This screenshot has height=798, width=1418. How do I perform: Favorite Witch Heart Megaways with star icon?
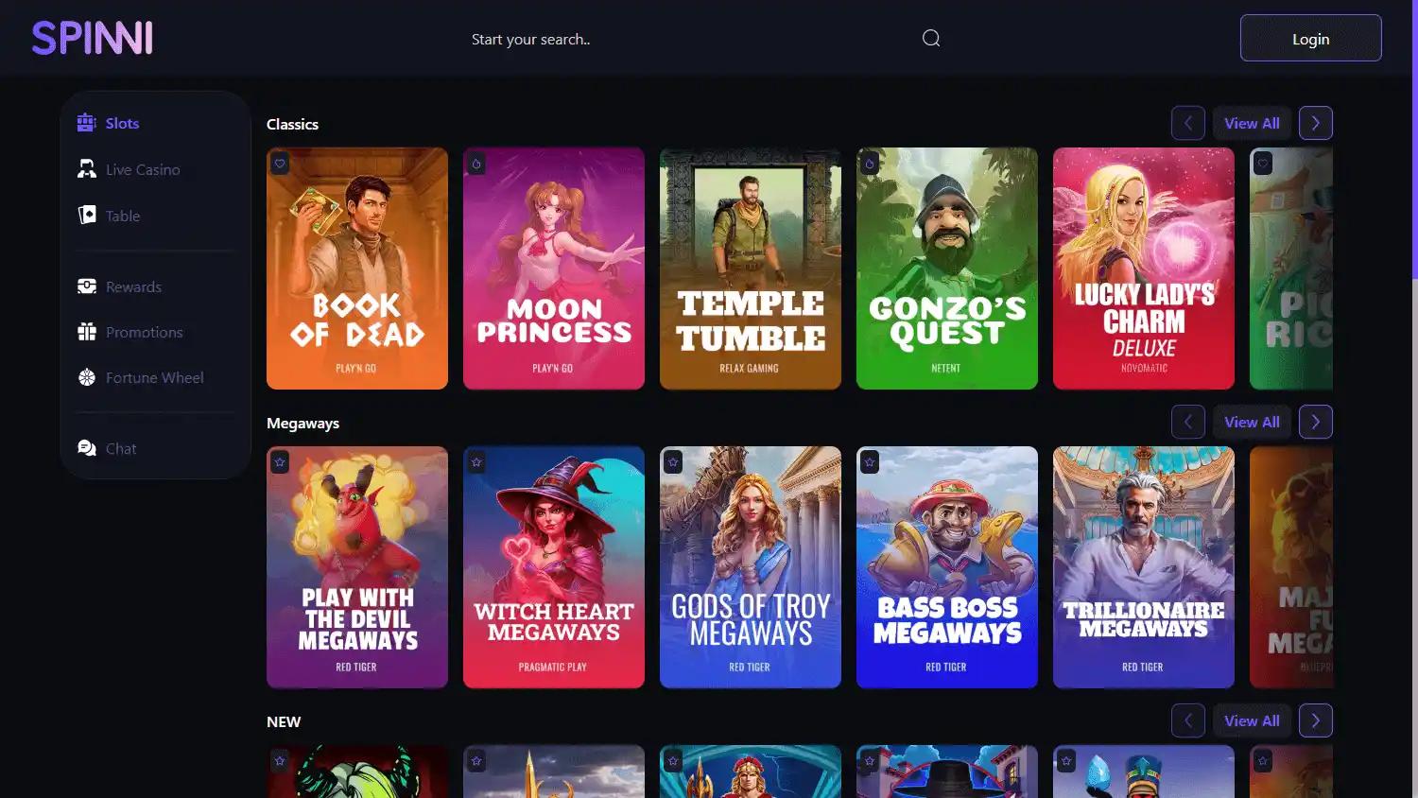pos(476,462)
